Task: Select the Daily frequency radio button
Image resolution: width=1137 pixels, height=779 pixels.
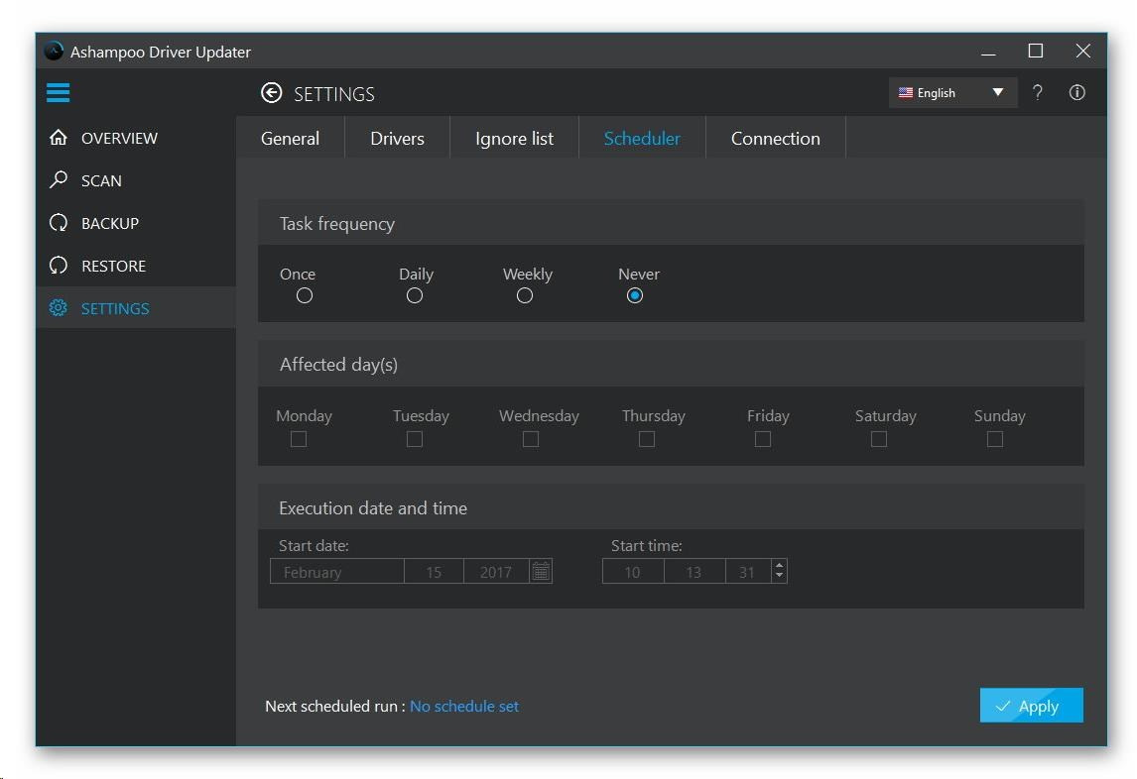Action: click(x=415, y=295)
